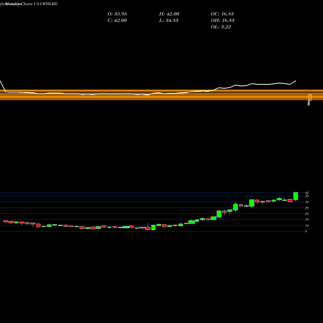Image resolution: width=323 pixels, height=323 pixels.
Task: Click the 19 price axis label
Action: pos(307,220)
